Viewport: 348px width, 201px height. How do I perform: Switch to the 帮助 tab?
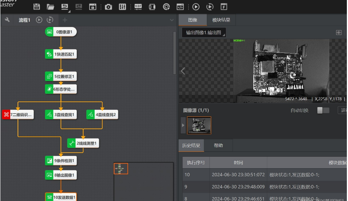[x=218, y=145]
